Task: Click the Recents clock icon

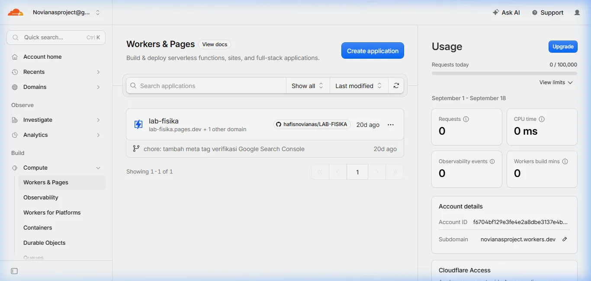Action: [15, 72]
